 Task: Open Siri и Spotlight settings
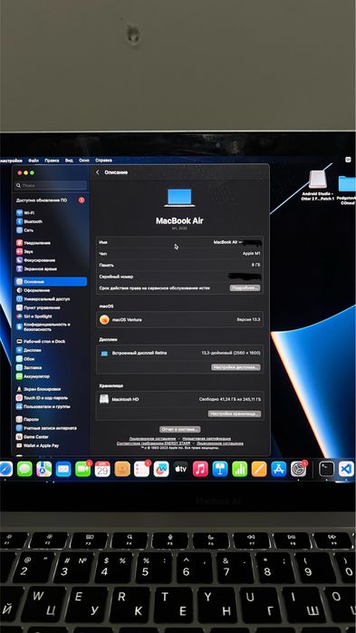pyautogui.click(x=51, y=316)
